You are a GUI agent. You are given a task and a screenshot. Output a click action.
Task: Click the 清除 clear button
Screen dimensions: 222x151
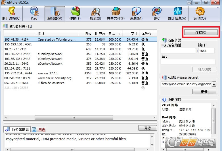pyautogui.click(x=147, y=128)
